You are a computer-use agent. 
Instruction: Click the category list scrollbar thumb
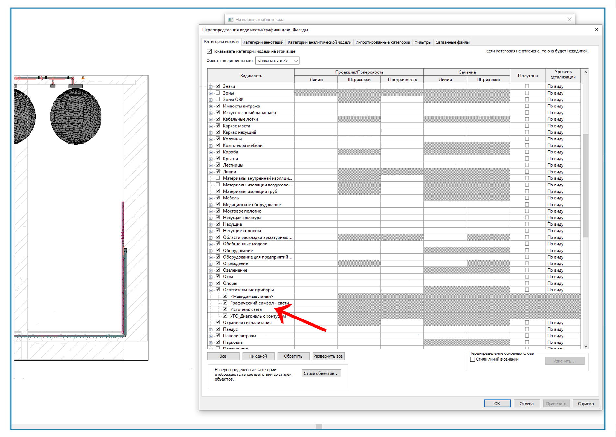[x=586, y=185]
